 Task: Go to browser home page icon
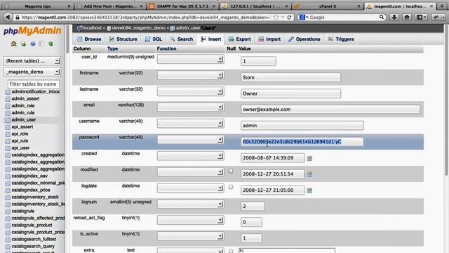407,17
